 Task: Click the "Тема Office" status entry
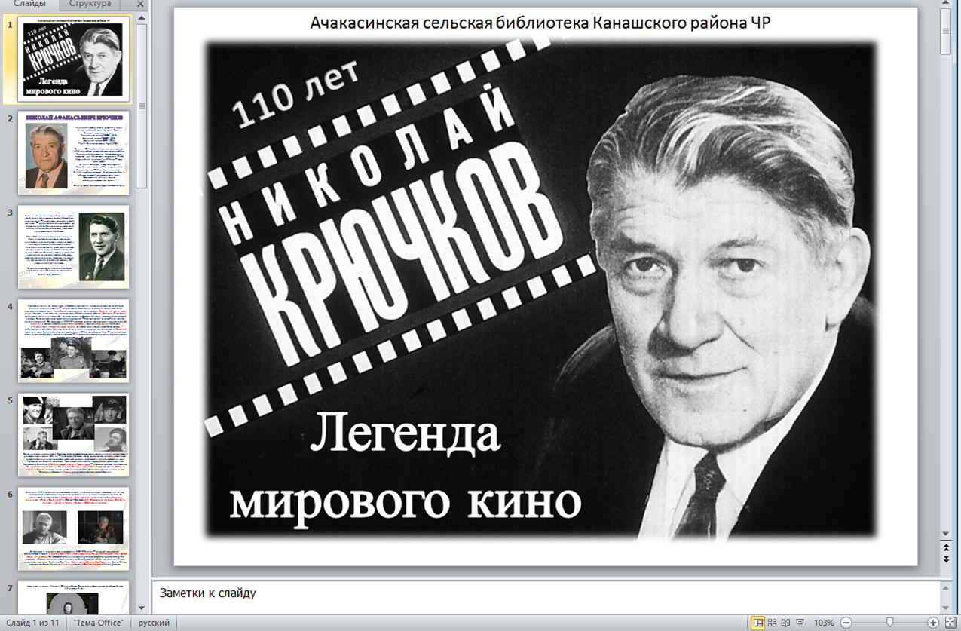(99, 623)
